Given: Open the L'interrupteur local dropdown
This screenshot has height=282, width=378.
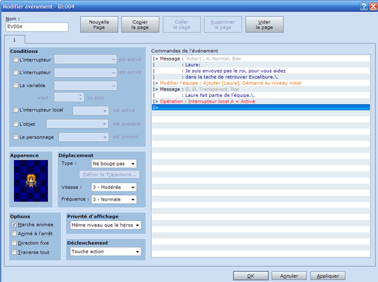Looking at the screenshot, I should tap(91, 111).
